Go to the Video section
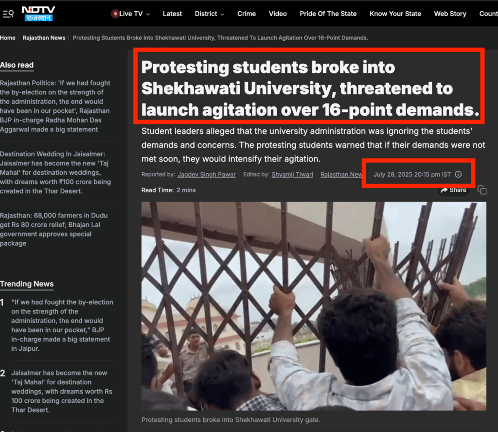The height and width of the screenshot is (432, 498). [x=278, y=14]
